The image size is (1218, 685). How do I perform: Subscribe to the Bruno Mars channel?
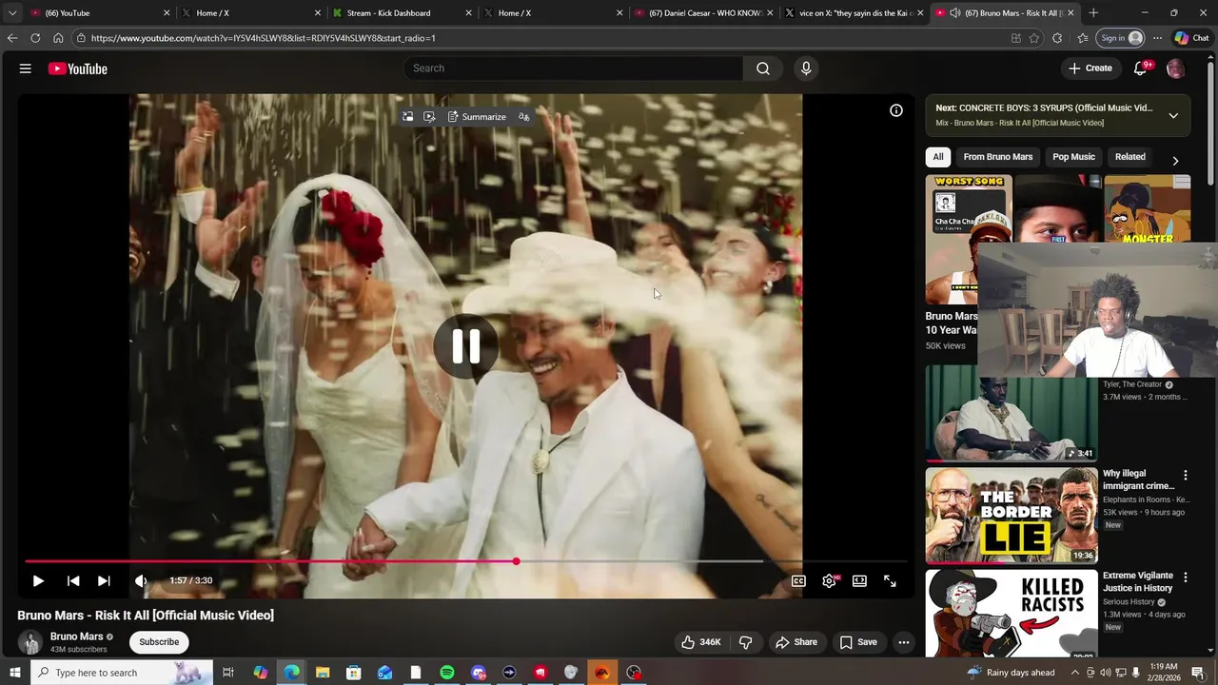pos(159,642)
